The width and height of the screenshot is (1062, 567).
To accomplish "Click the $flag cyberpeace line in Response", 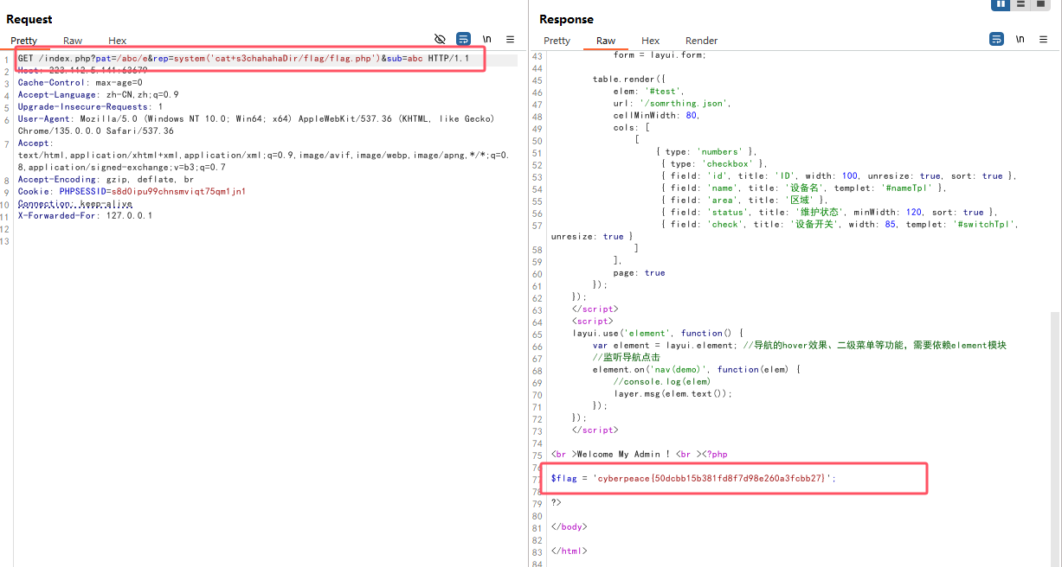I will (694, 478).
